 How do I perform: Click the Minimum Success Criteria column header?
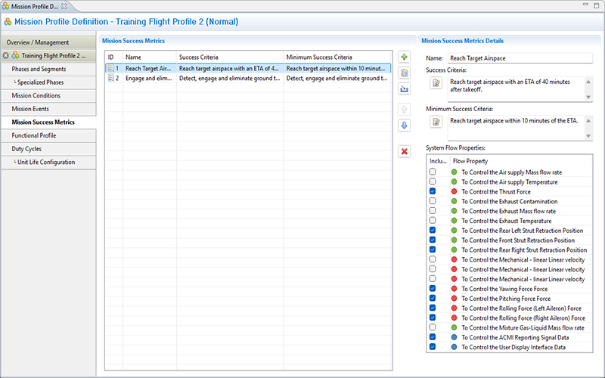tap(337, 57)
